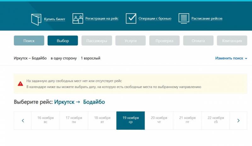Expand the Изменить поиск dropdown
Image resolution: width=252 pixels, height=146 pixels.
(x=231, y=58)
